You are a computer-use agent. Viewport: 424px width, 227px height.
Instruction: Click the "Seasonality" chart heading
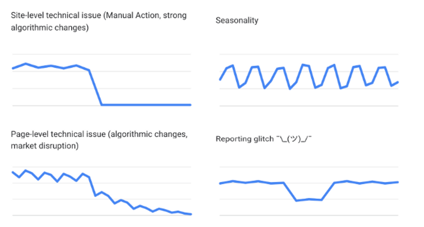[237, 21]
